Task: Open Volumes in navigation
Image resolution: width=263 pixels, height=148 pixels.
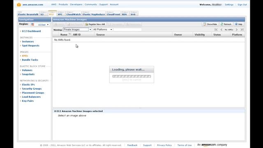Action: 27,70
